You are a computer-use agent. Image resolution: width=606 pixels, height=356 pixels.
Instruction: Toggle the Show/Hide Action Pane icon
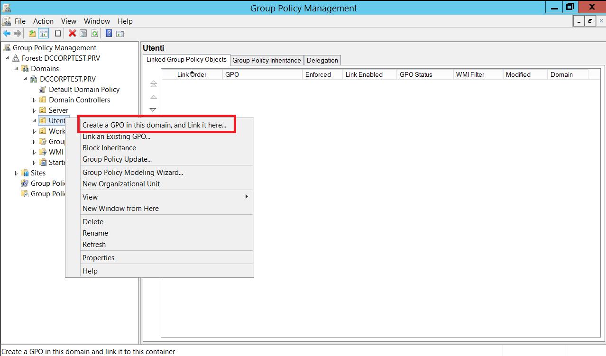[120, 33]
